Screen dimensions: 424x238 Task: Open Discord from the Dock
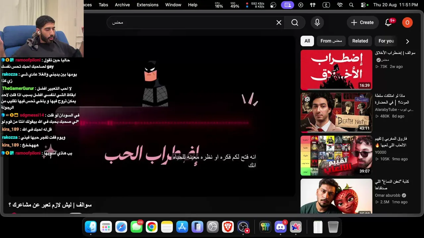tap(281, 227)
